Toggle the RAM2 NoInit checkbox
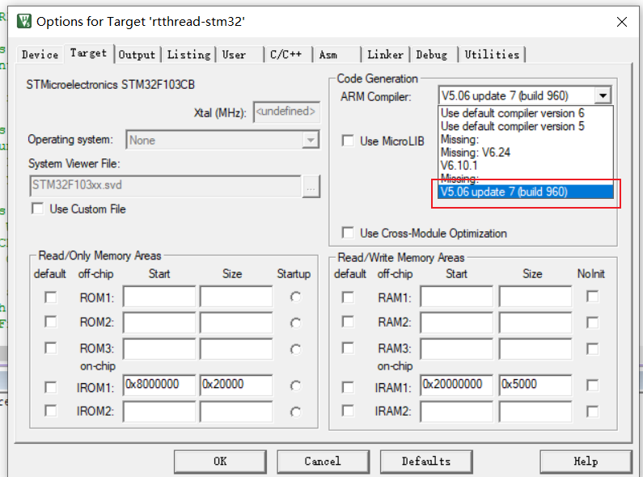 click(592, 323)
